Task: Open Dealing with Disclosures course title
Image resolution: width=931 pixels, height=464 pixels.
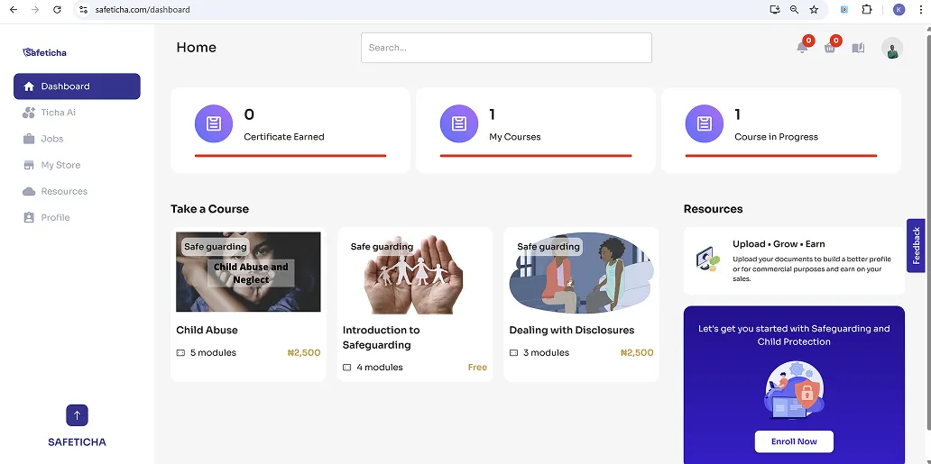Action: [x=572, y=330]
